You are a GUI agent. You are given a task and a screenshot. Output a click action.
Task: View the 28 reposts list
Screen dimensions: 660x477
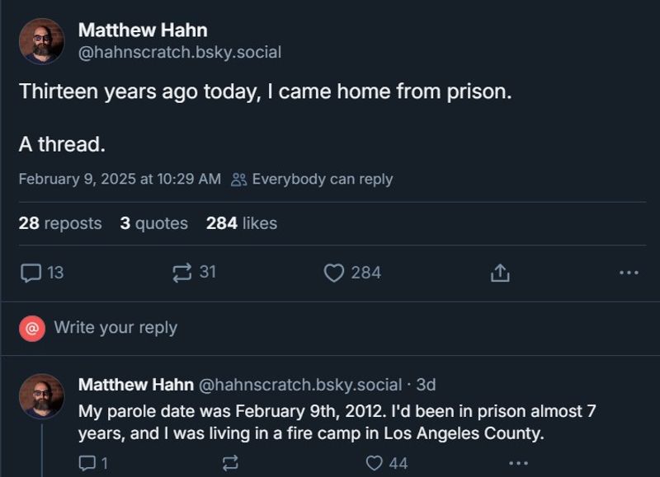(60, 223)
